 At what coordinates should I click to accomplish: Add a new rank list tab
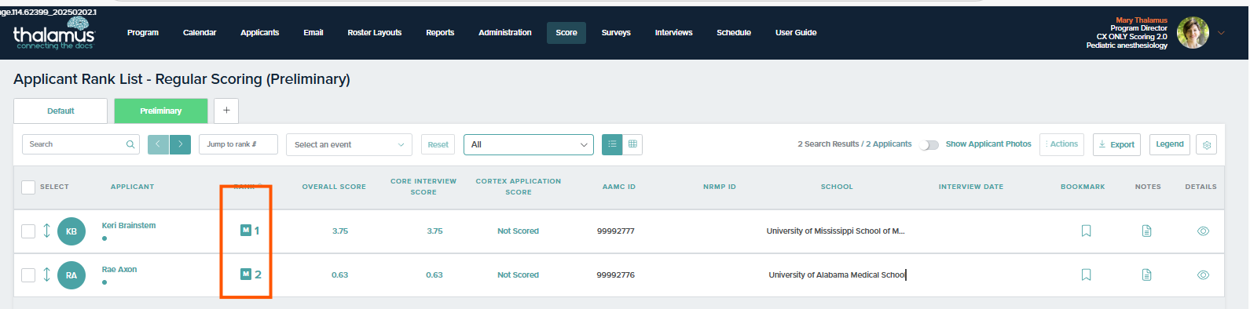[226, 111]
